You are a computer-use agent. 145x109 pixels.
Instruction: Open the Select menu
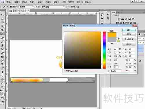(x=48, y=2)
